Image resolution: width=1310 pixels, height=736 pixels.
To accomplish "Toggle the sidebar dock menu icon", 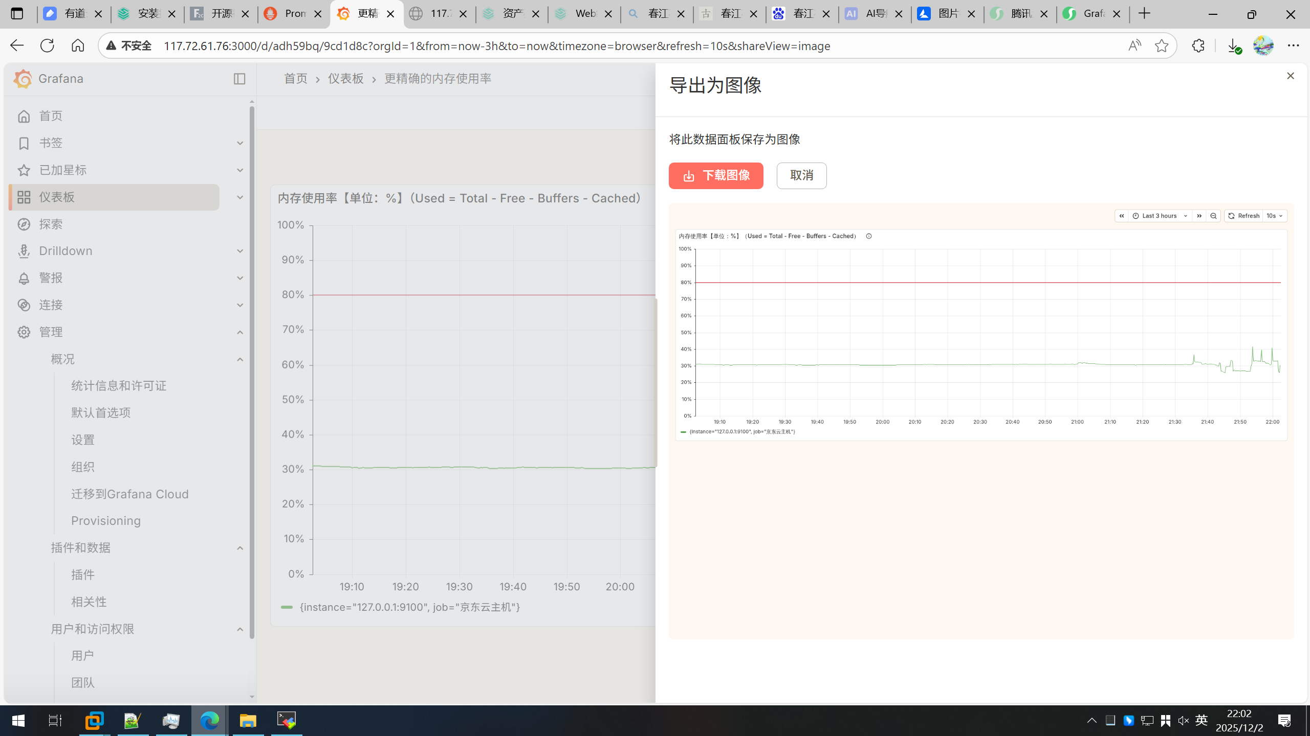I will pyautogui.click(x=239, y=79).
